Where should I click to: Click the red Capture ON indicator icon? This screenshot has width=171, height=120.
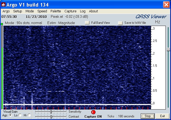click(93, 112)
